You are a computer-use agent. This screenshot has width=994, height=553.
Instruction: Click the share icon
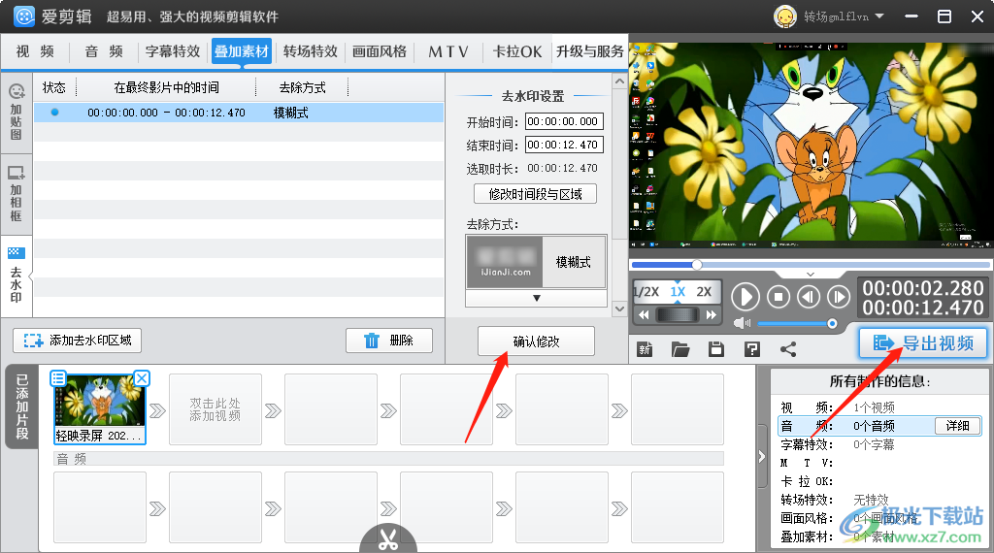tap(788, 349)
